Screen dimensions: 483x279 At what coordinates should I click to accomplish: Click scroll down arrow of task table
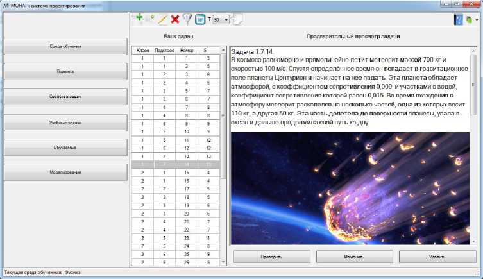coord(223,262)
